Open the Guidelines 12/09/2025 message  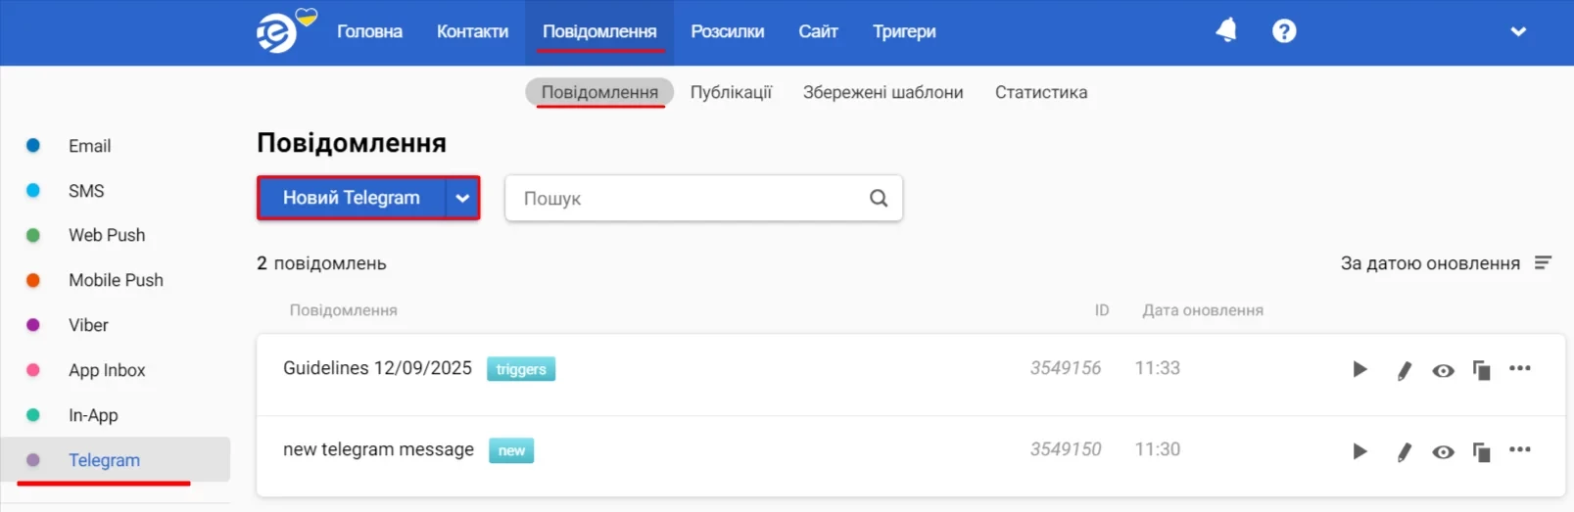(377, 368)
